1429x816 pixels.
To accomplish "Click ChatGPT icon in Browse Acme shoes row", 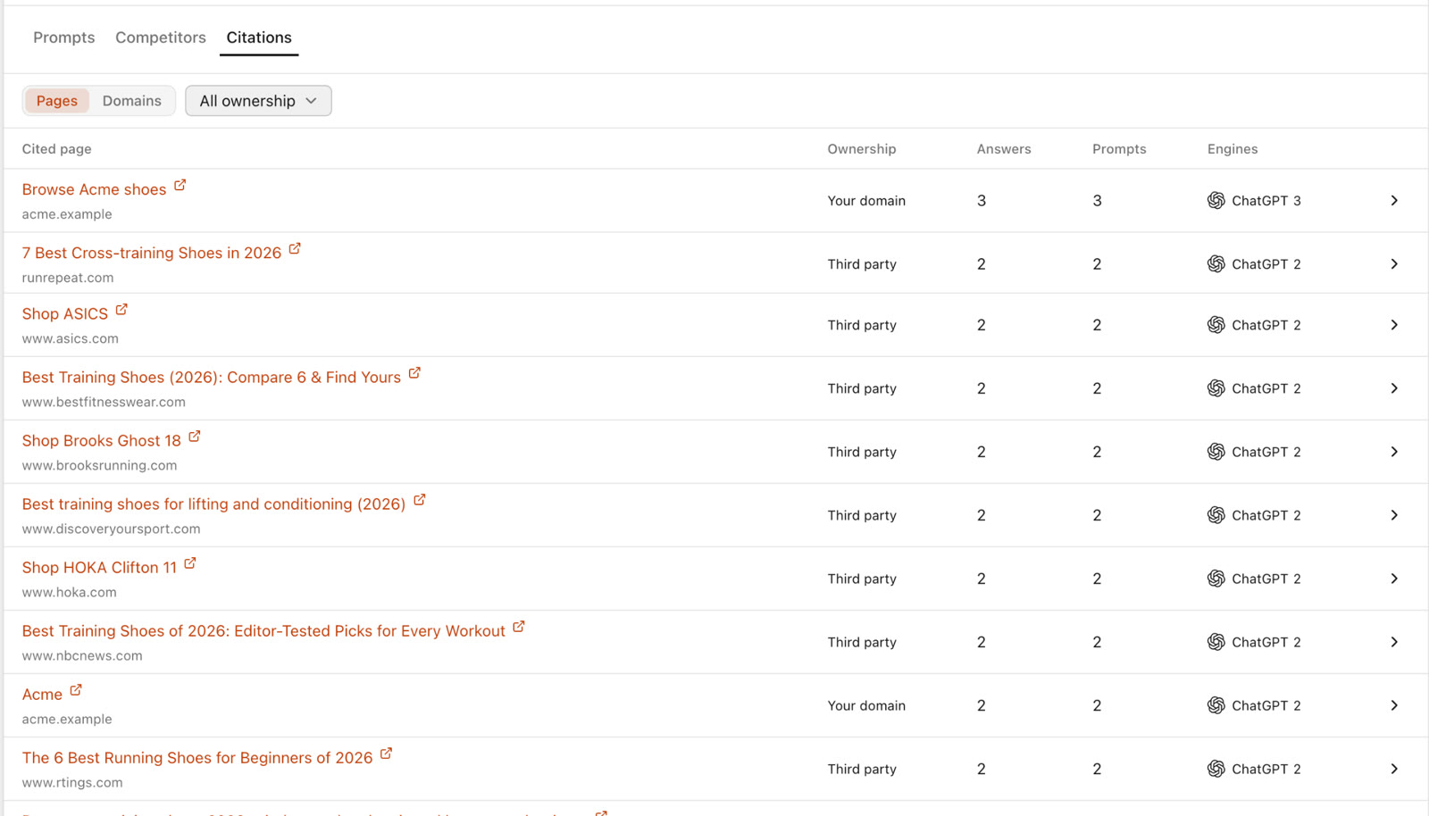I will (1216, 200).
